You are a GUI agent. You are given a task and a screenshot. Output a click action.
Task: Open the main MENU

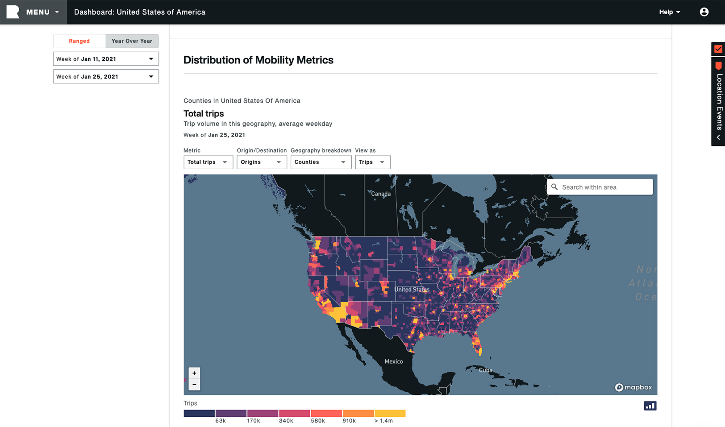pos(42,12)
